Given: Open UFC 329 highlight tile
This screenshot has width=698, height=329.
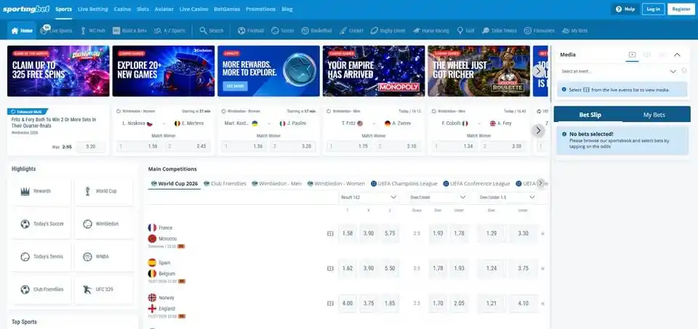Looking at the screenshot, I should coord(103,290).
